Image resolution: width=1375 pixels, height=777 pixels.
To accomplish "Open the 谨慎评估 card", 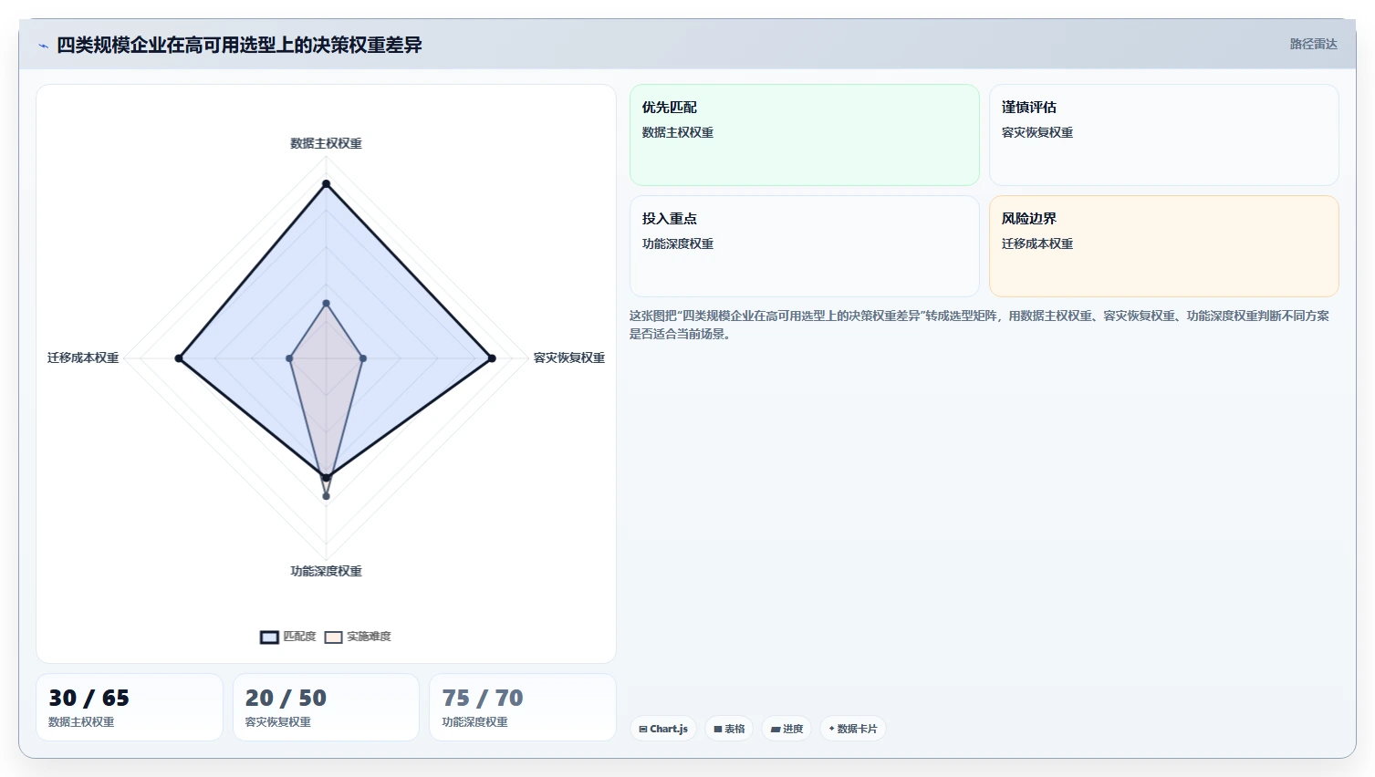I will click(1164, 135).
